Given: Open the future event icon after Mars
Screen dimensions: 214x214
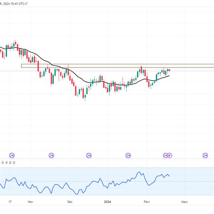Looking at the screenshot, I should pos(205,156).
